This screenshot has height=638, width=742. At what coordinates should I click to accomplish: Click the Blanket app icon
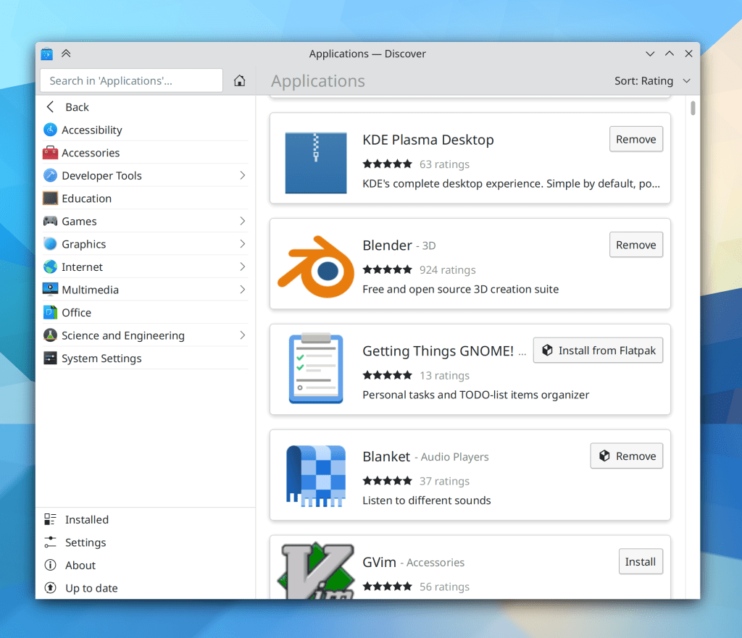(315, 475)
